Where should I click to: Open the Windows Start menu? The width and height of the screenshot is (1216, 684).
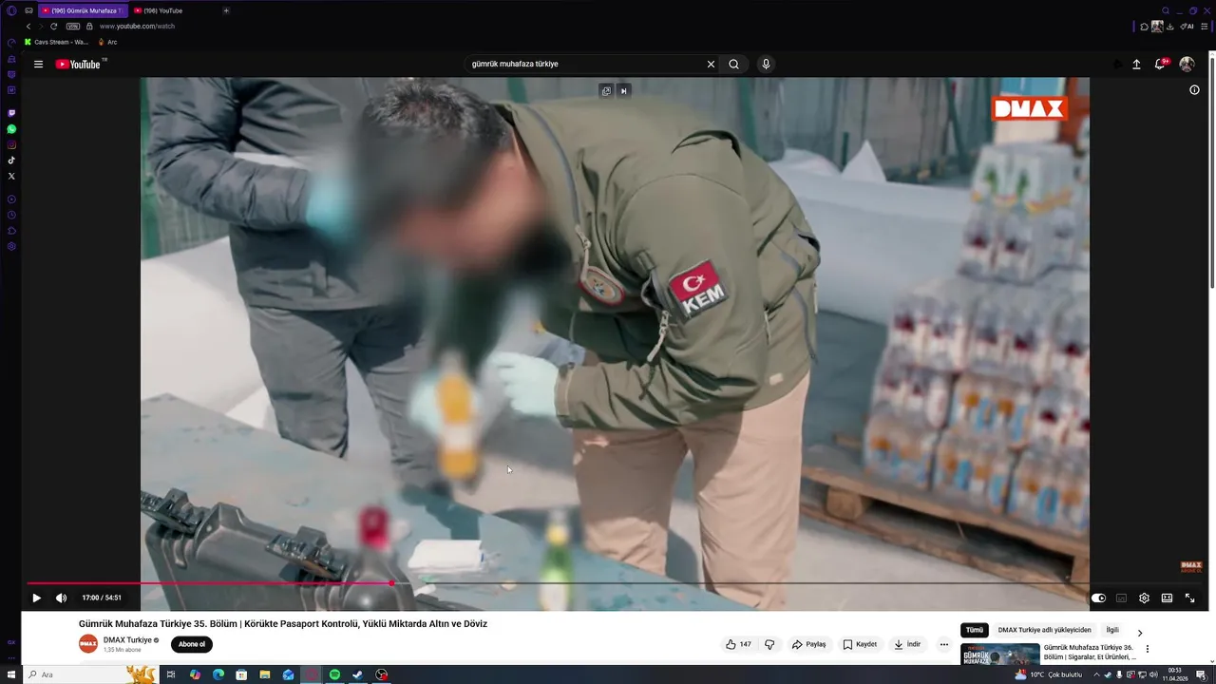click(x=11, y=674)
